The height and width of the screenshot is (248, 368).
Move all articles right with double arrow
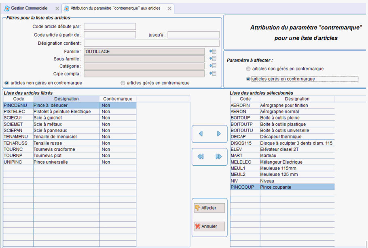pyautogui.click(x=218, y=156)
